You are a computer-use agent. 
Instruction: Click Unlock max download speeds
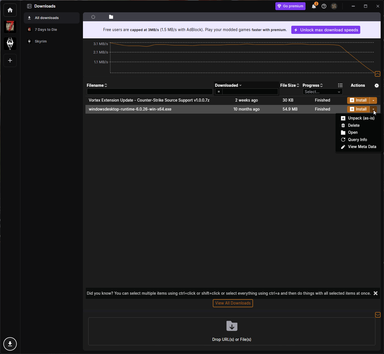[326, 30]
